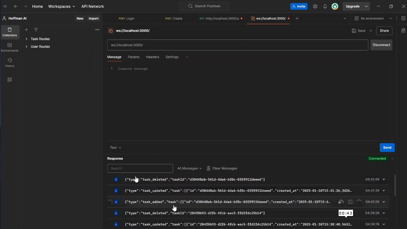The height and width of the screenshot is (229, 407).
Task: Click the Disconnect button
Action: (x=381, y=45)
